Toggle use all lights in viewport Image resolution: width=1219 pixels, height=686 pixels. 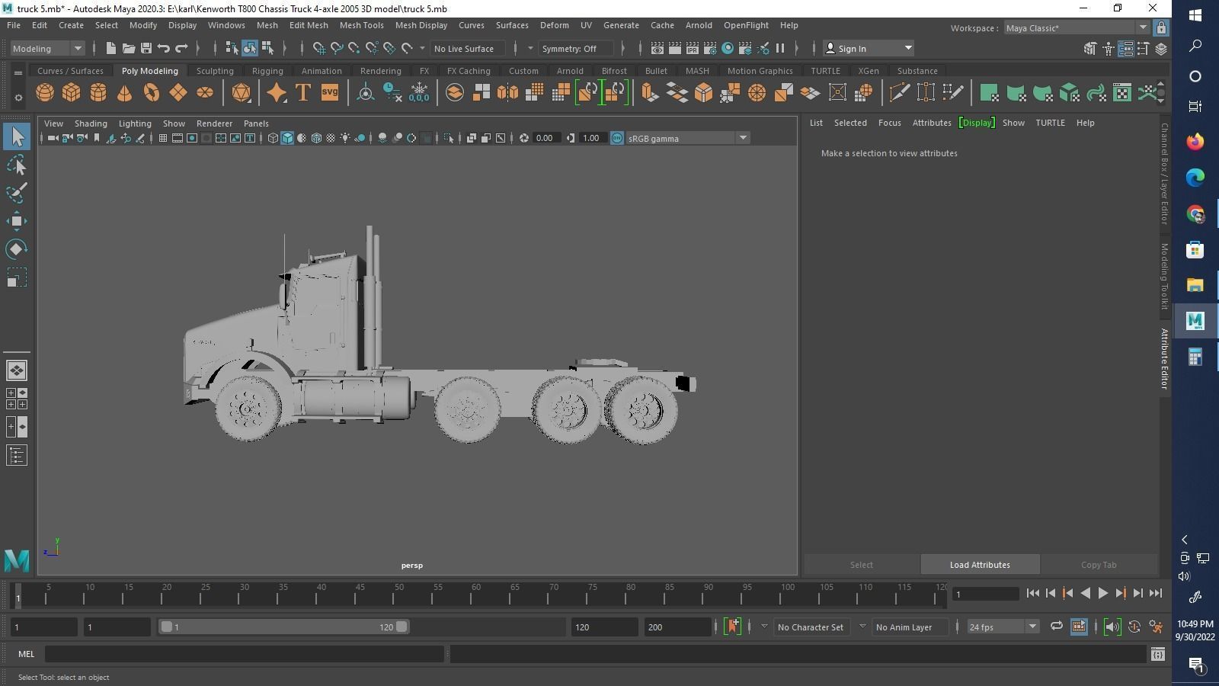point(345,138)
